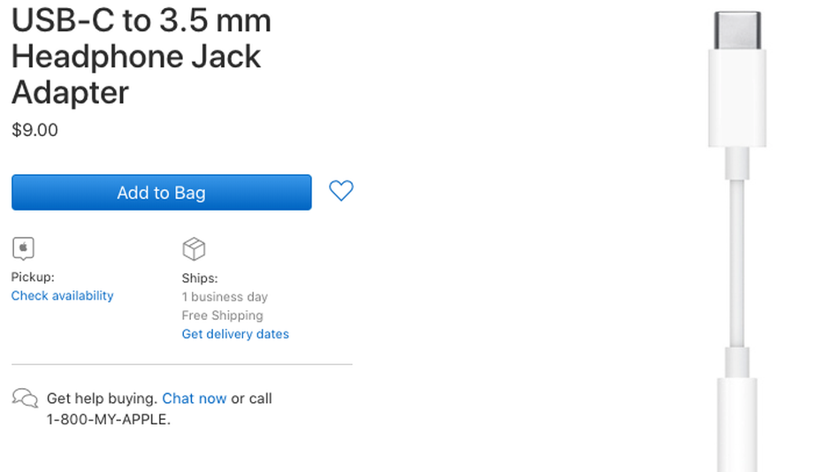Click the Get help buying text

point(102,399)
